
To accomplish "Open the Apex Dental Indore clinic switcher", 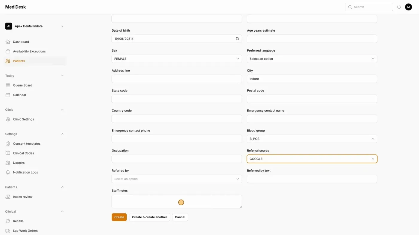I will click(35, 26).
